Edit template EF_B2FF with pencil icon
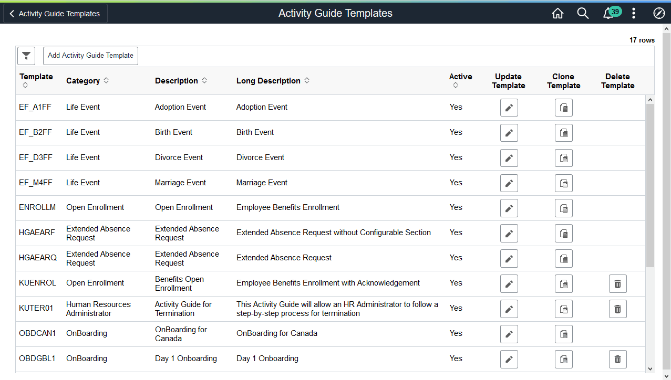671x380 pixels. 509,133
